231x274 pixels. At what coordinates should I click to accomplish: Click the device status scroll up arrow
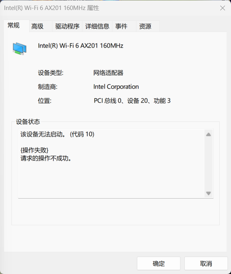point(209,135)
